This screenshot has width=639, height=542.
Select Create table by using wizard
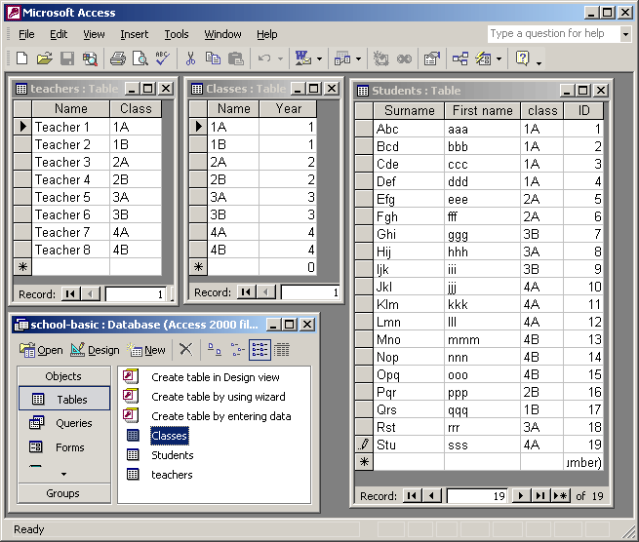pos(218,397)
